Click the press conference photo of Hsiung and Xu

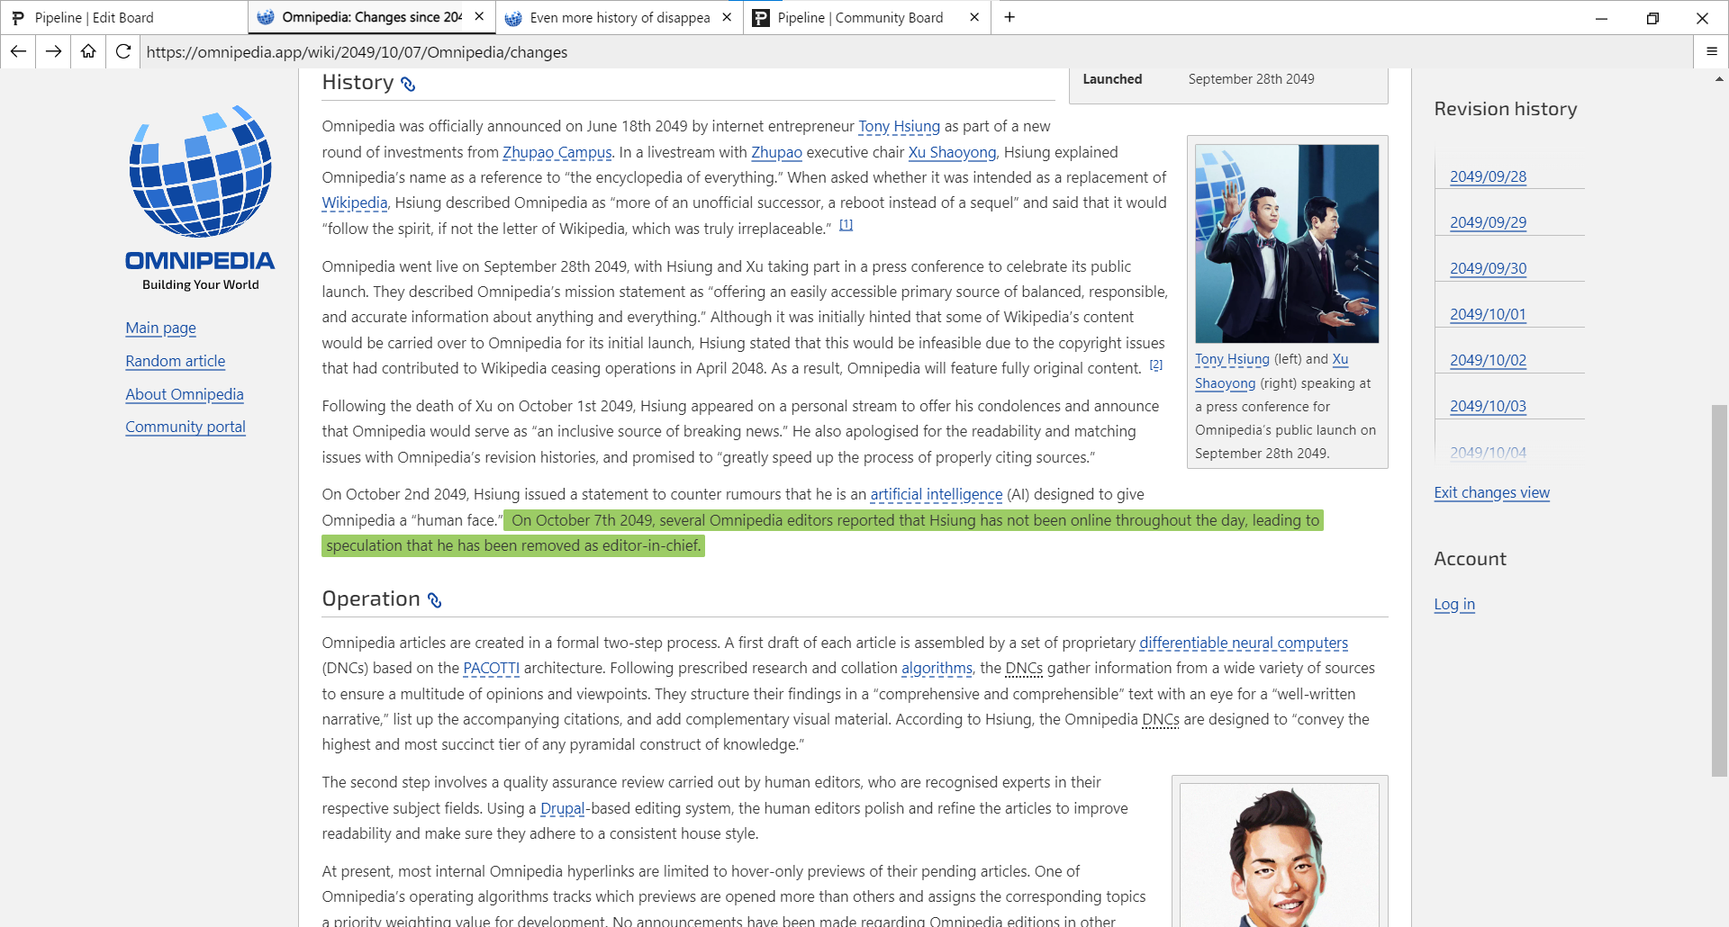pyautogui.click(x=1286, y=243)
